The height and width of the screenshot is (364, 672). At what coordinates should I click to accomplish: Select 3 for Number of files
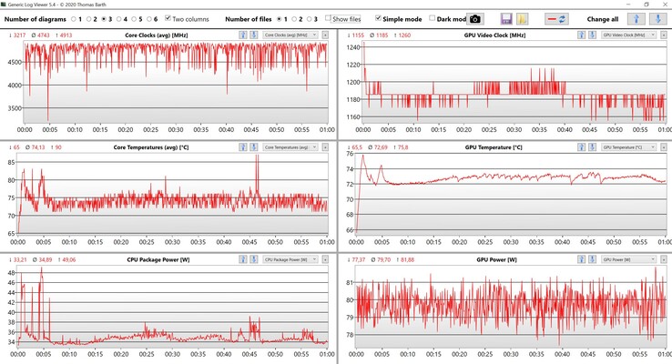309,19
